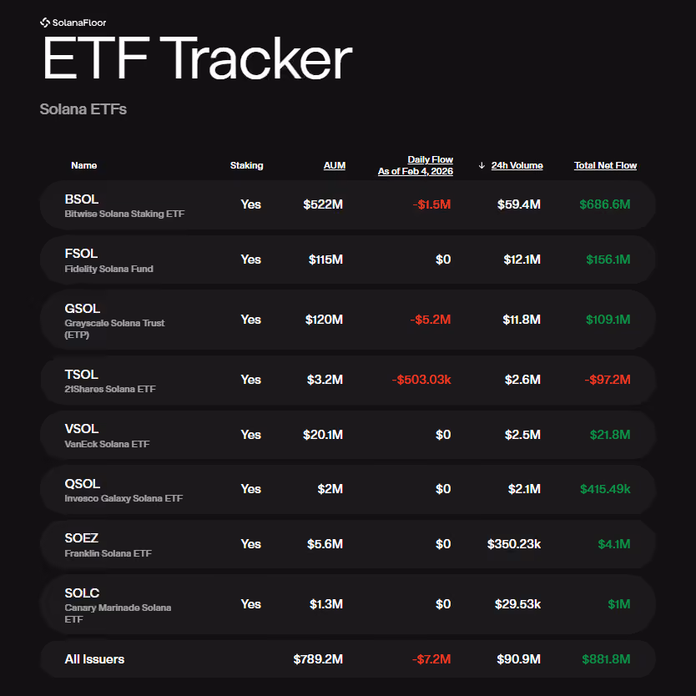
Task: Open the QSOL Invesco Galaxy Solana ETF row
Action: pos(347,489)
